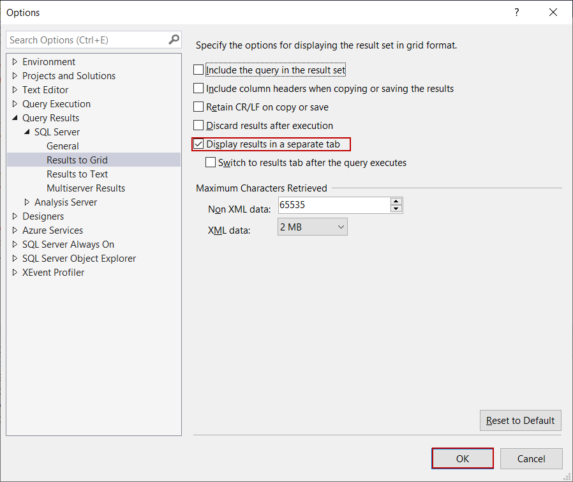This screenshot has width=573, height=482.
Task: Collapse the Query Results node
Action: click(x=15, y=118)
